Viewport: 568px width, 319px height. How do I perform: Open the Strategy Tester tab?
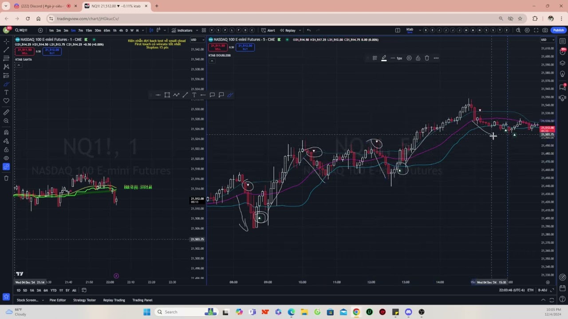tap(84, 300)
